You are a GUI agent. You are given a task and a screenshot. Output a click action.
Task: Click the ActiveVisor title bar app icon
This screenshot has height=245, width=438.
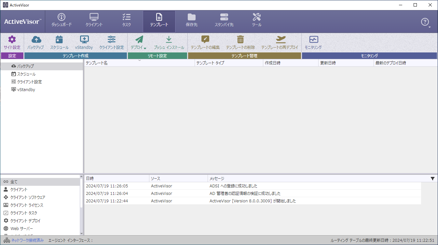5,5
